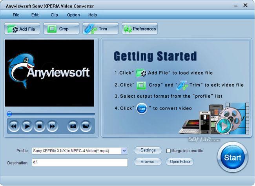The height and width of the screenshot is (186, 255).
Task: Click the Browse... button
Action: coord(148,162)
